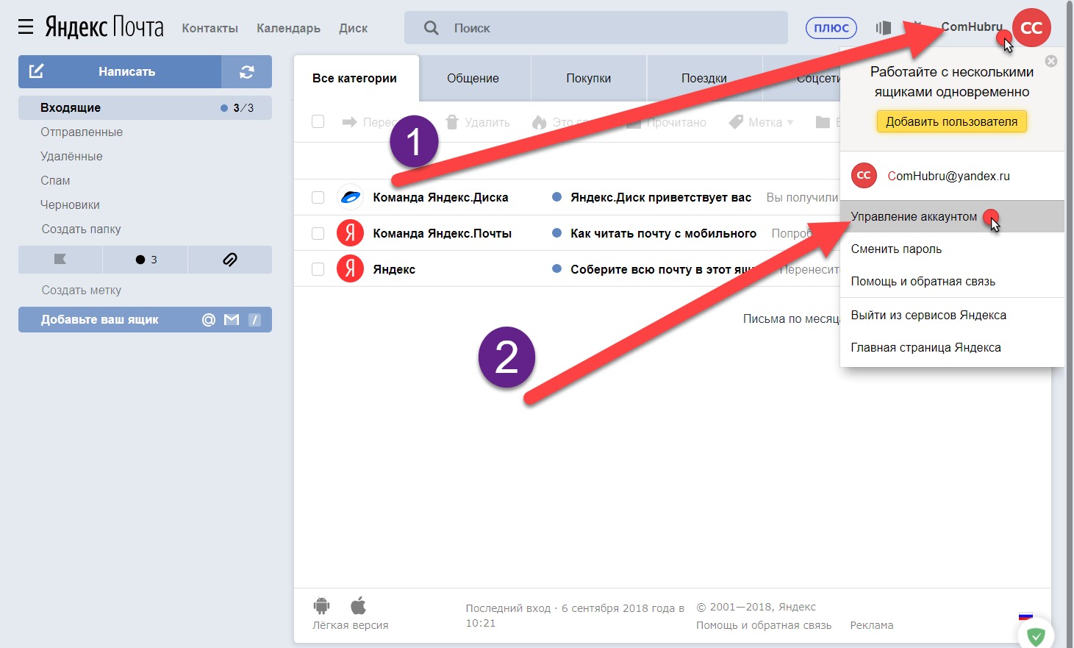Switch to Покупки tab
The width and height of the screenshot is (1074, 648).
[x=588, y=78]
